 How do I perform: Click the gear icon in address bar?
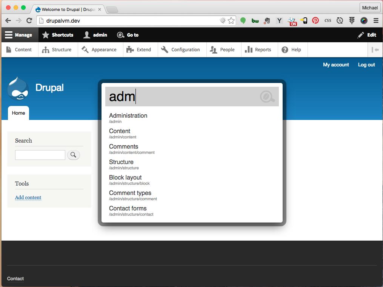coord(223,20)
